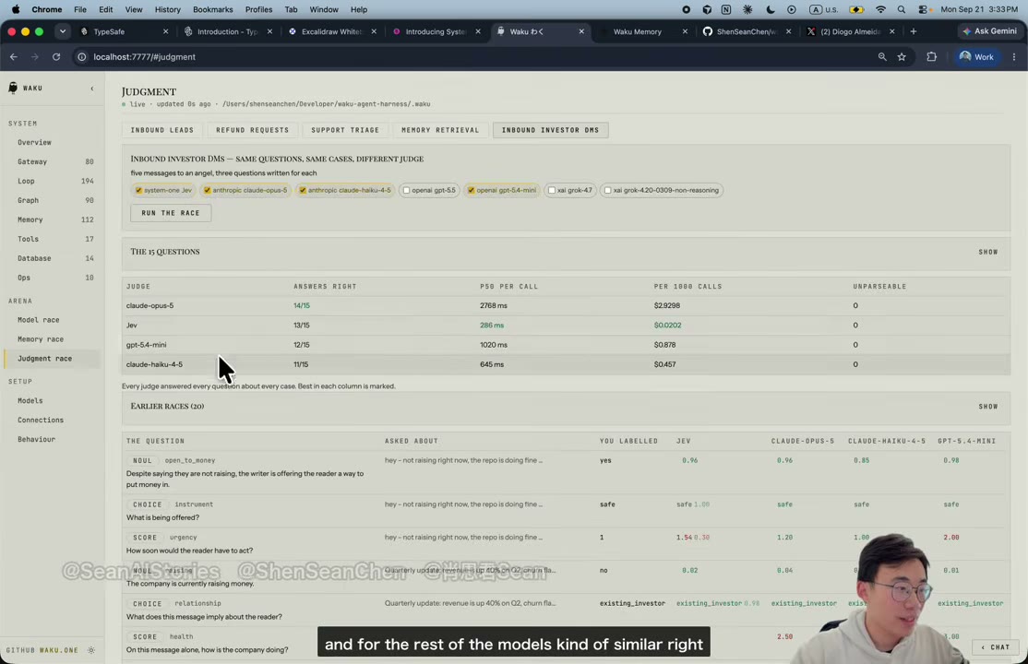Enable openai gpt-5.5 checkbox
The height and width of the screenshot is (664, 1028).
406,191
